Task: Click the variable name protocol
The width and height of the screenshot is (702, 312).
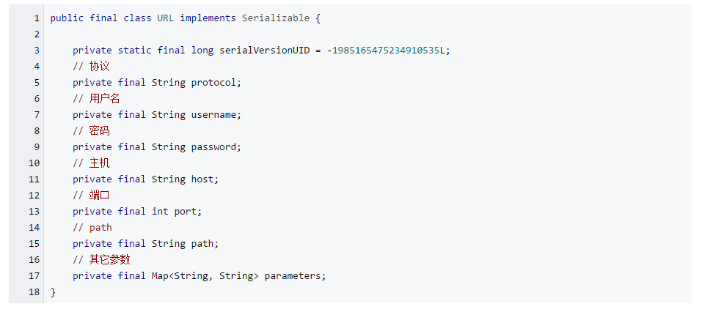Action: tap(214, 83)
